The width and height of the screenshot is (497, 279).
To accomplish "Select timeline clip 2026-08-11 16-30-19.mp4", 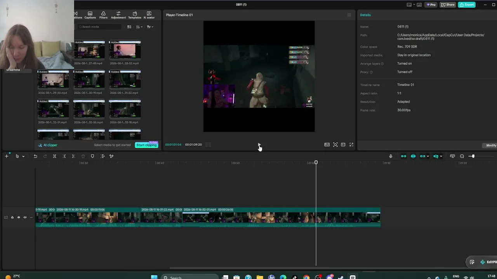I will click(97, 217).
